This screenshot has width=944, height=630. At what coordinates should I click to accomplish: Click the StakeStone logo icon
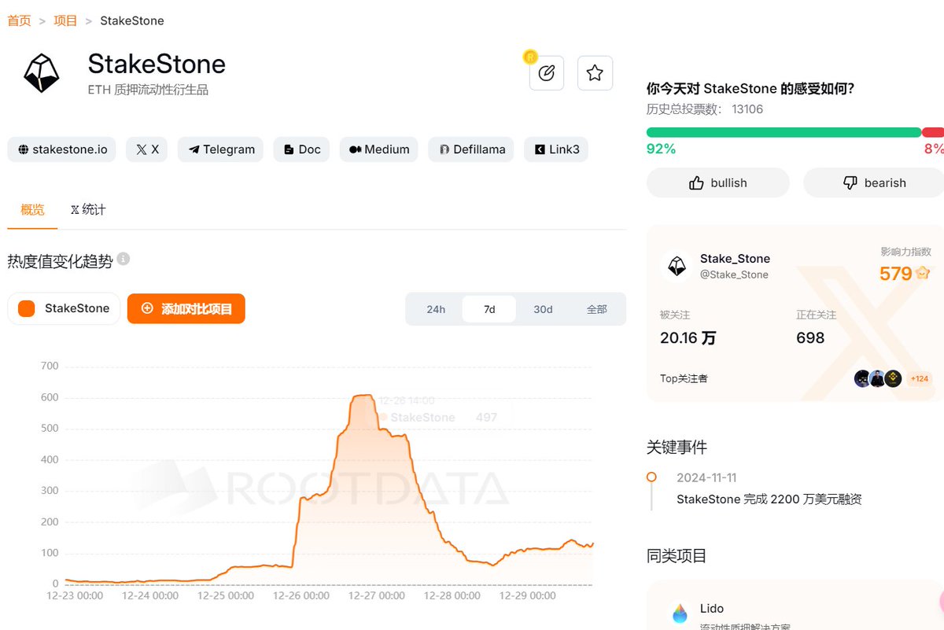coord(42,74)
